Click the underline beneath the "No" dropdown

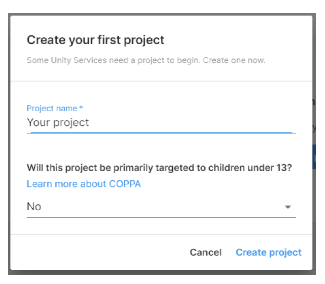161,217
